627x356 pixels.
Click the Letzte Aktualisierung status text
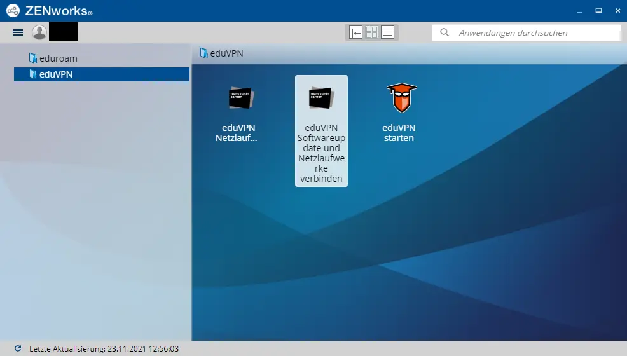pyautogui.click(x=104, y=349)
